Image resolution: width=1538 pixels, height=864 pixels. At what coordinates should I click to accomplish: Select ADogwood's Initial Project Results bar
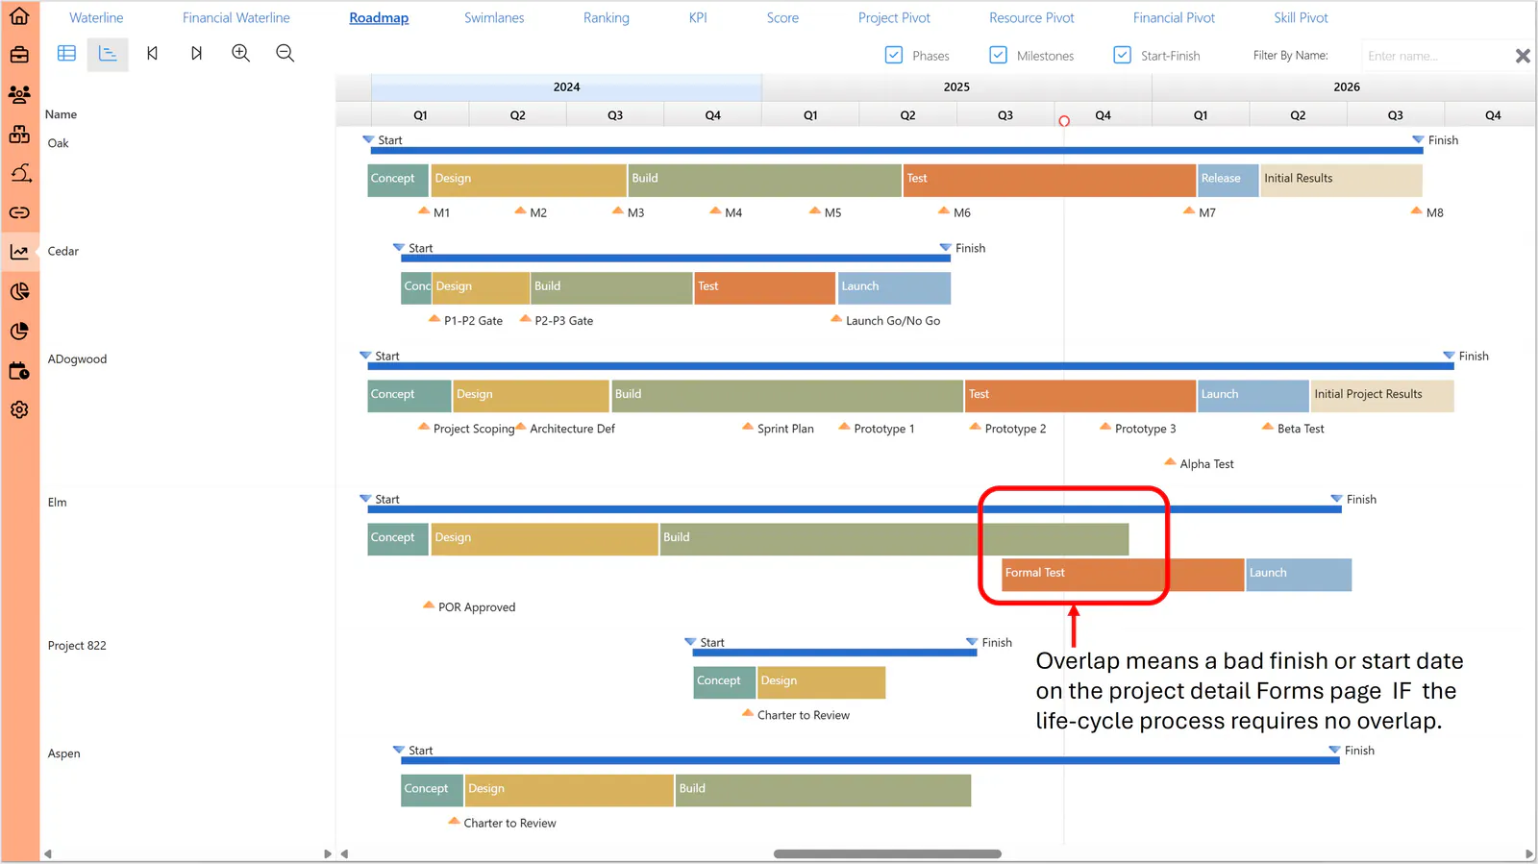(x=1382, y=395)
